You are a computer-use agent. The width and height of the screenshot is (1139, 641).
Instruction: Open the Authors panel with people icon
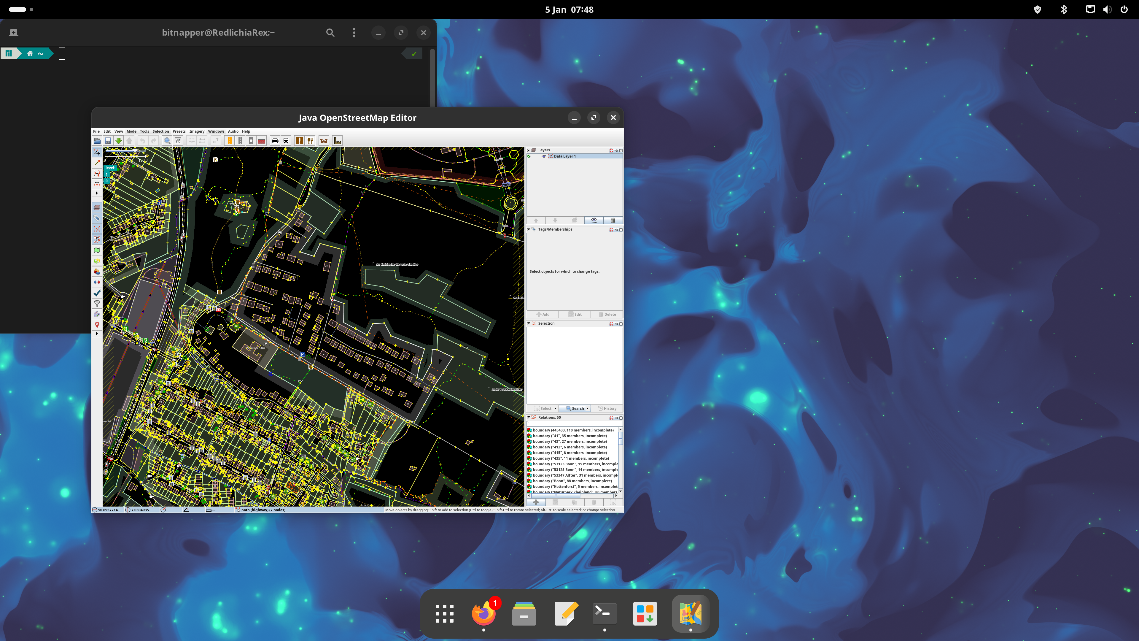click(97, 272)
